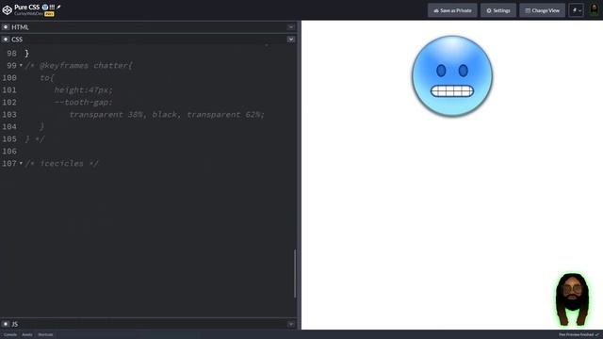
Task: Click the HTML editor header label
Action: point(20,27)
